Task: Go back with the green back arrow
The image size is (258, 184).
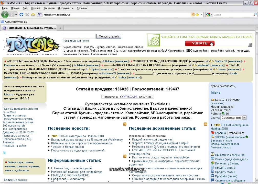Action: [x=5, y=15]
